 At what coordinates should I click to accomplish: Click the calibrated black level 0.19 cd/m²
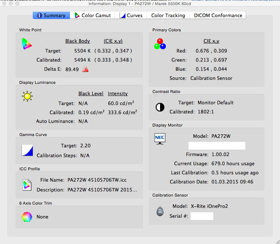pyautogui.click(x=92, y=112)
